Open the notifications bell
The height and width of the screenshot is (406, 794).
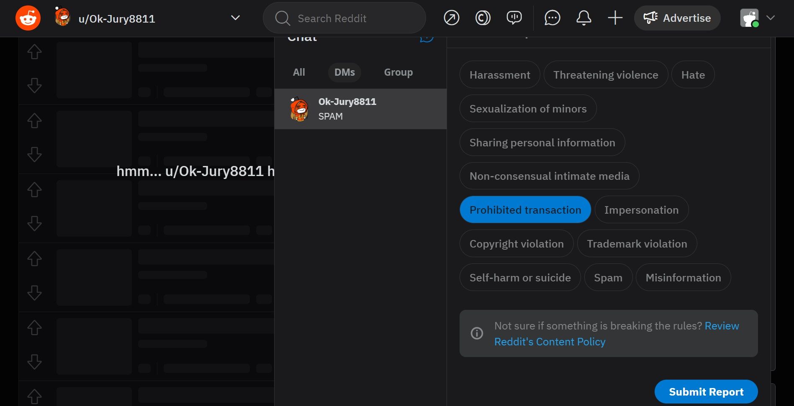point(583,18)
